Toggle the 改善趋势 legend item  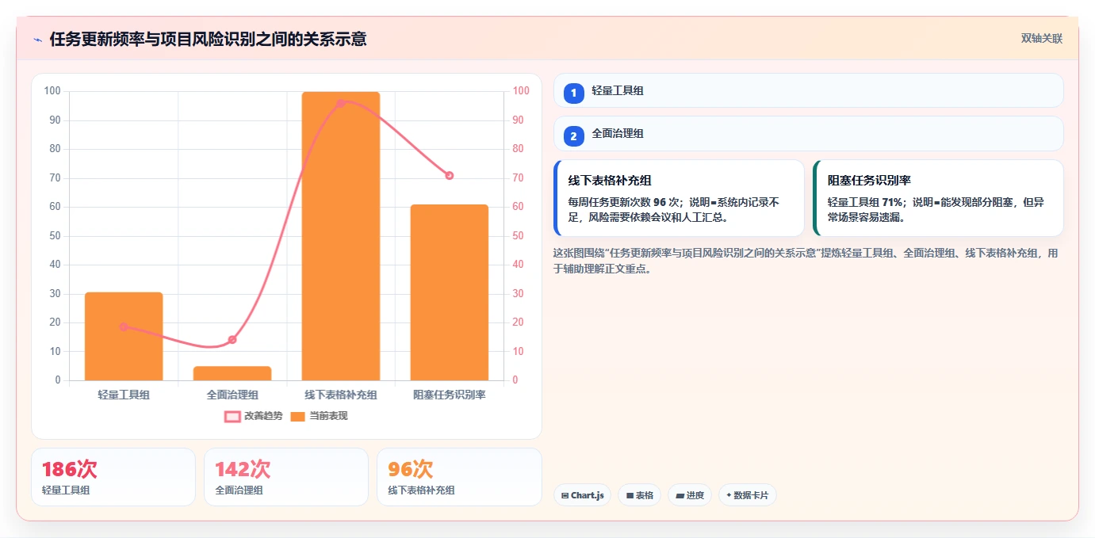coord(254,416)
